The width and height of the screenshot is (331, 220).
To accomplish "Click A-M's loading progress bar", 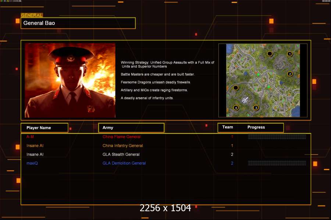I will click(277, 137).
